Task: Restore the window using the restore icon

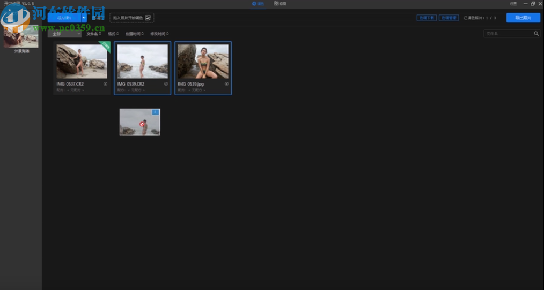Action: 532,4
